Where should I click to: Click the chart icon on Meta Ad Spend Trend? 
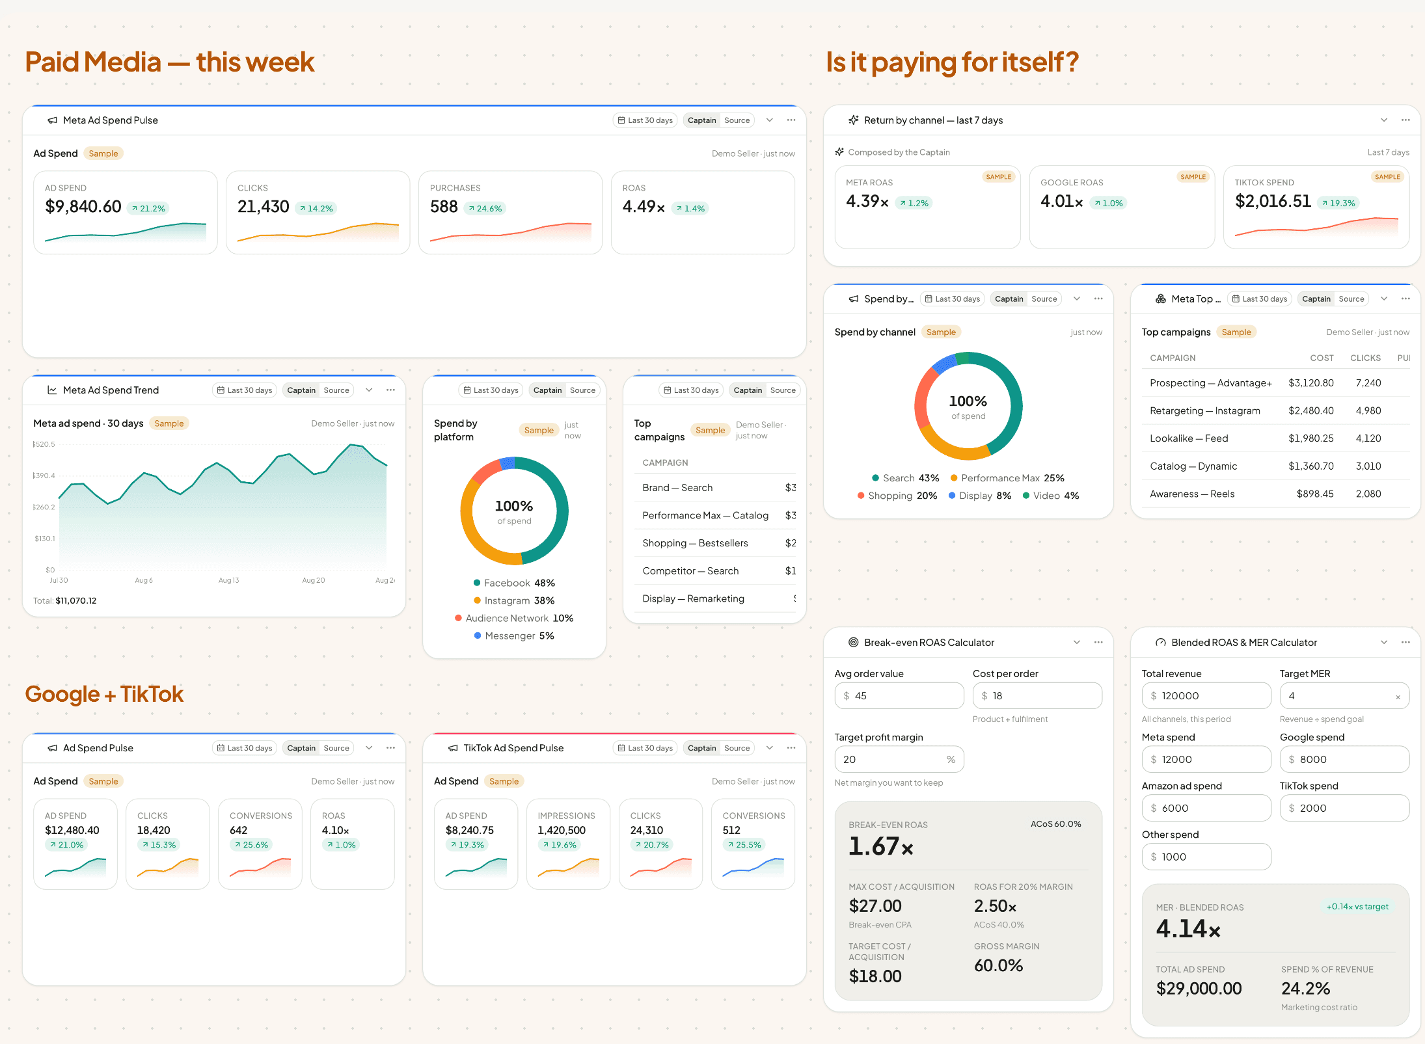pos(52,390)
